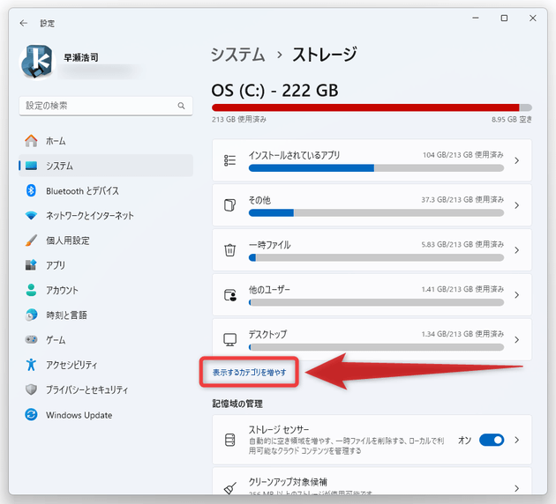Click the 時刻と言語 globe clock icon
The height and width of the screenshot is (504, 556).
[31, 315]
